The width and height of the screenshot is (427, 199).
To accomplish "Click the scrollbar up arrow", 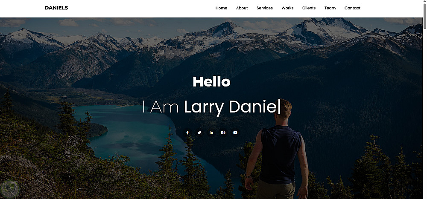I will (x=424, y=2).
